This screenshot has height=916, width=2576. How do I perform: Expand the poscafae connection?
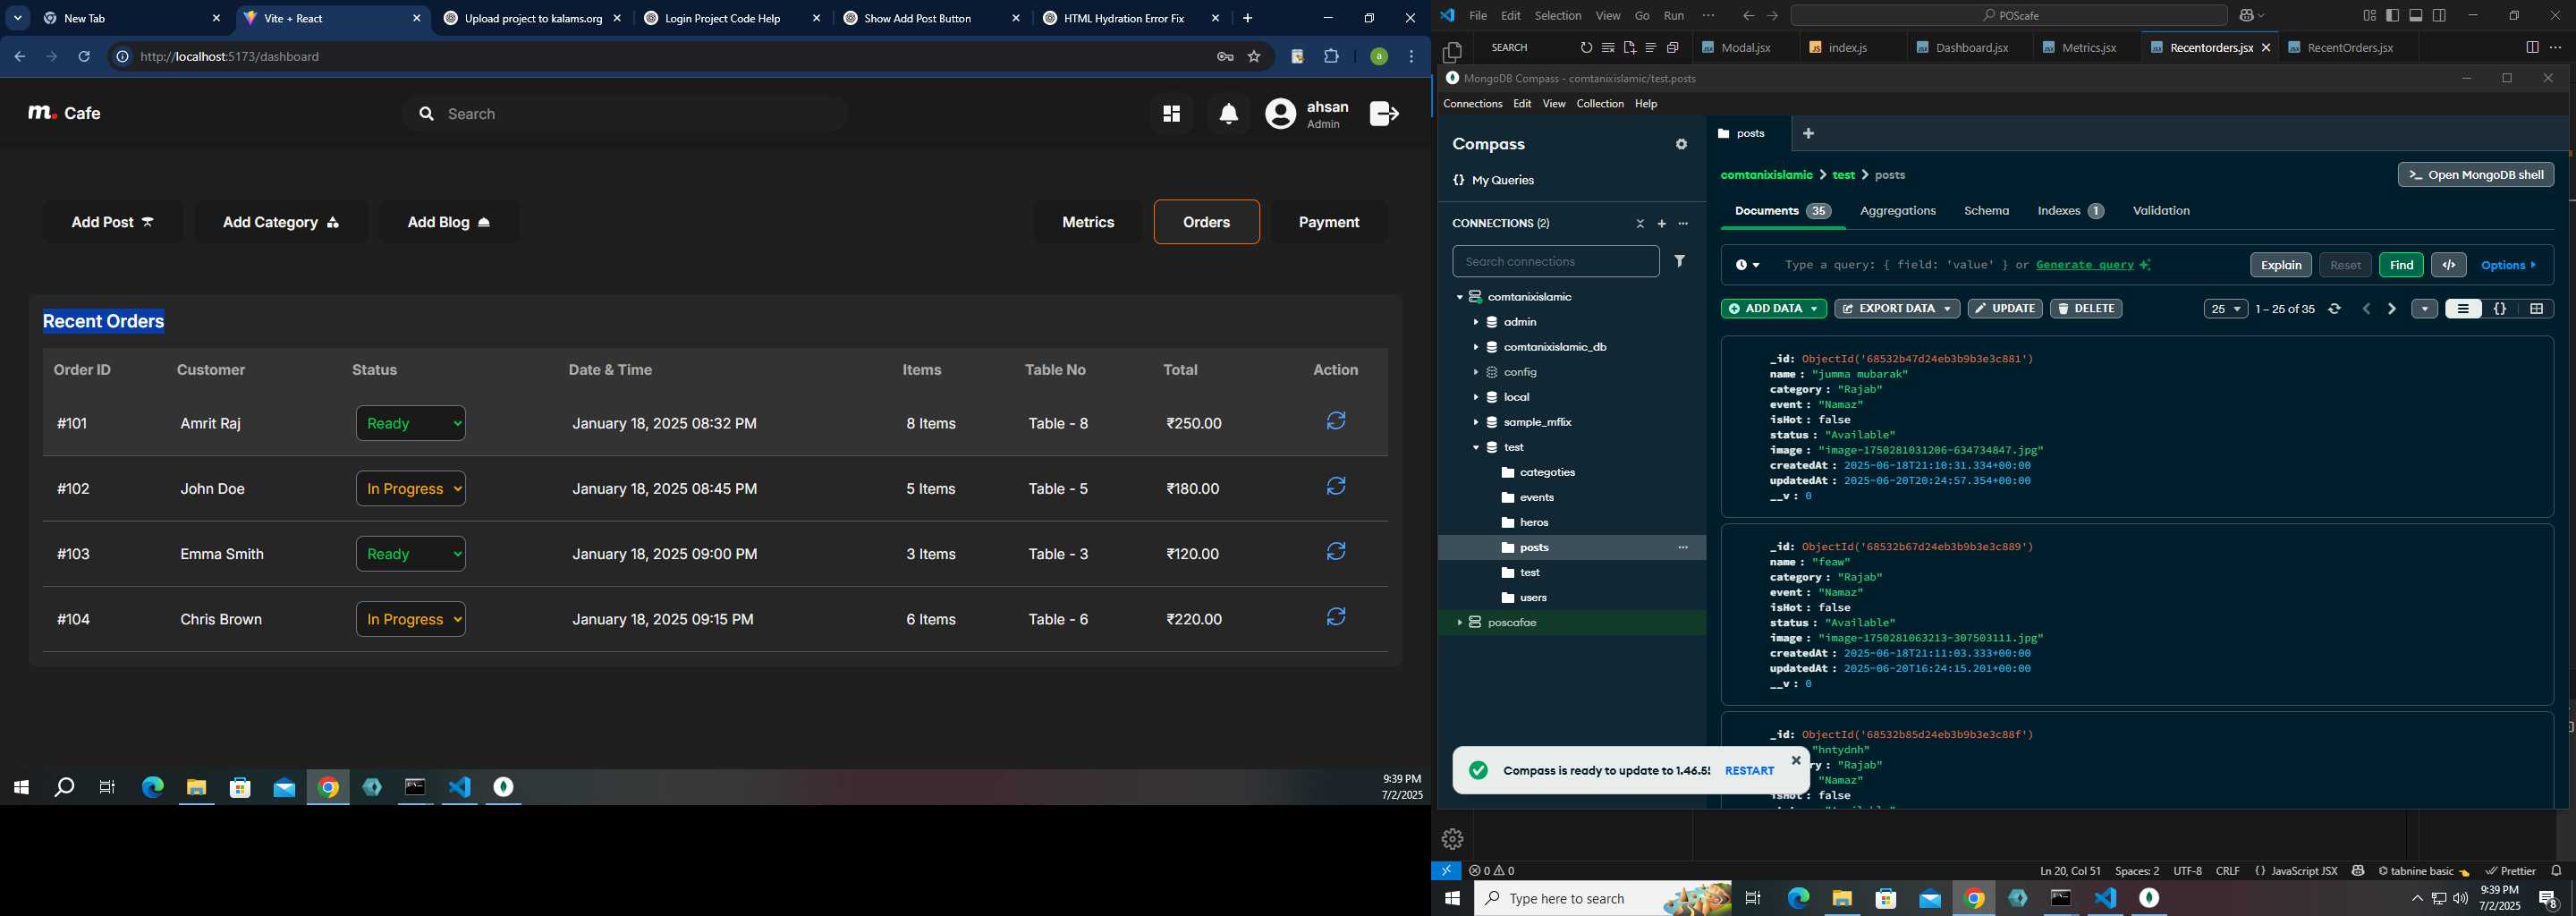(x=1459, y=622)
